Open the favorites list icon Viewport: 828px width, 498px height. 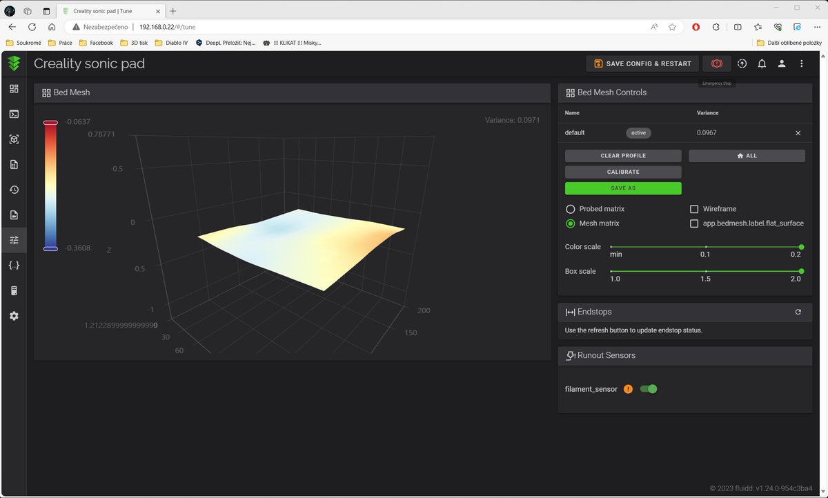coord(758,27)
